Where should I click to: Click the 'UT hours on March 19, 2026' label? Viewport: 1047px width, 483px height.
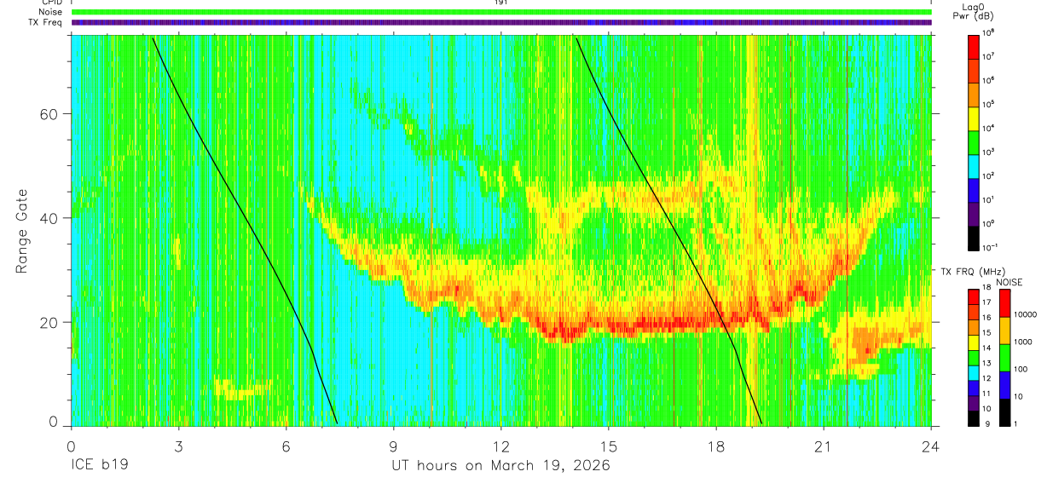[500, 466]
